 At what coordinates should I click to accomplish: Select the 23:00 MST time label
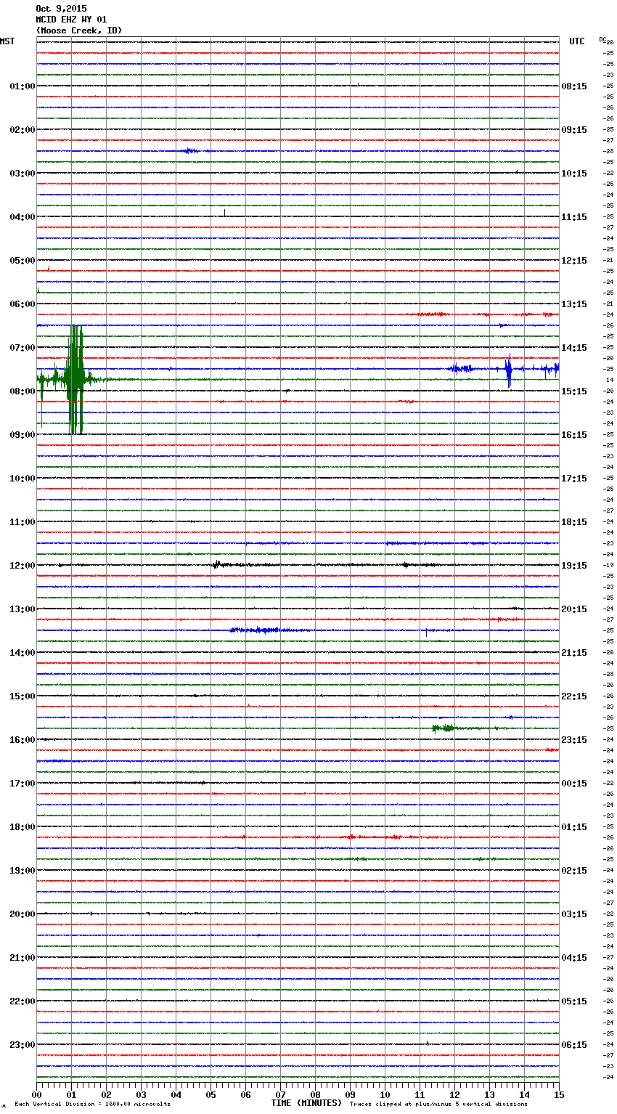tap(23, 1045)
